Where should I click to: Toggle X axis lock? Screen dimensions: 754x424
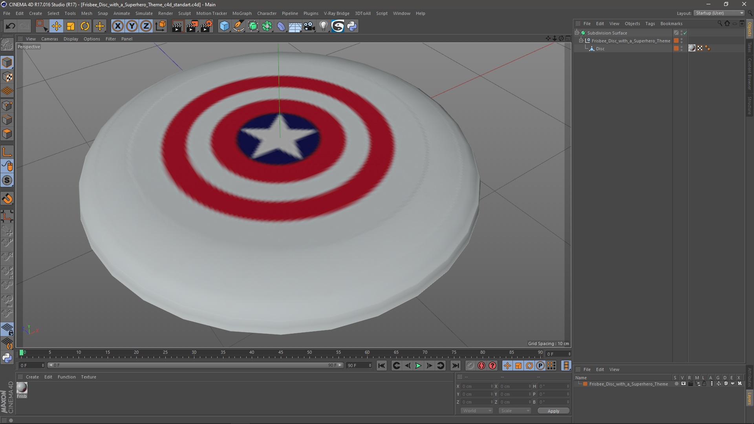click(x=117, y=26)
